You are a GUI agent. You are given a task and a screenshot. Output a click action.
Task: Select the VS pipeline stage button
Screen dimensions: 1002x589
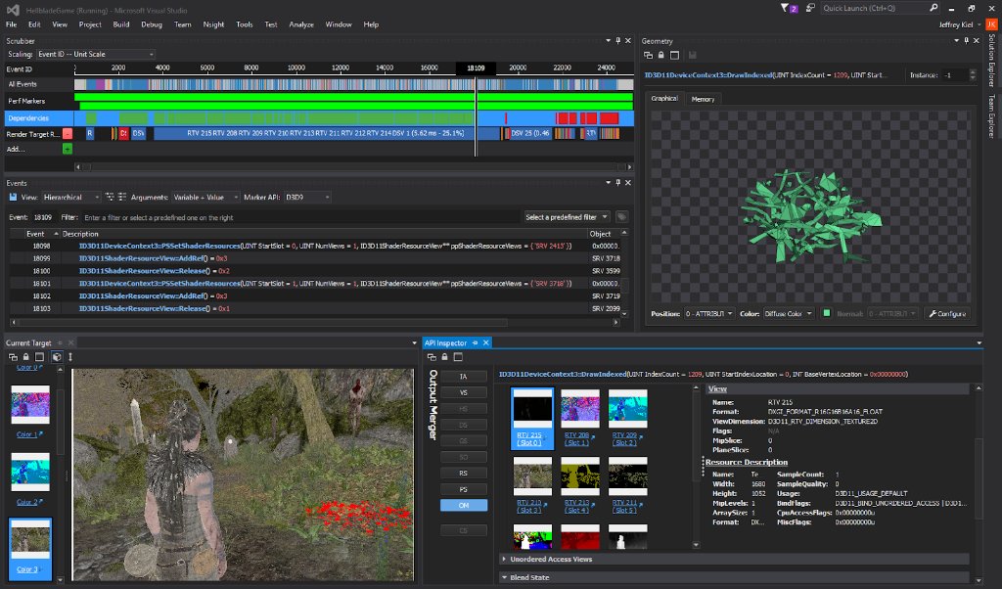pyautogui.click(x=463, y=393)
